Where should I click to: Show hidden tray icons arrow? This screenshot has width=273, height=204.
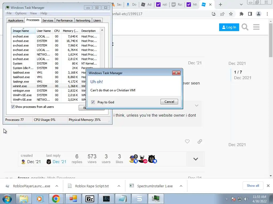point(227,199)
